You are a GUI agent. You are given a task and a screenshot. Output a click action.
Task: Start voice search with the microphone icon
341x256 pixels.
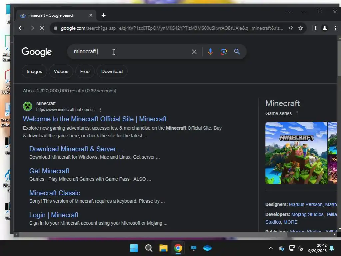[210, 52]
